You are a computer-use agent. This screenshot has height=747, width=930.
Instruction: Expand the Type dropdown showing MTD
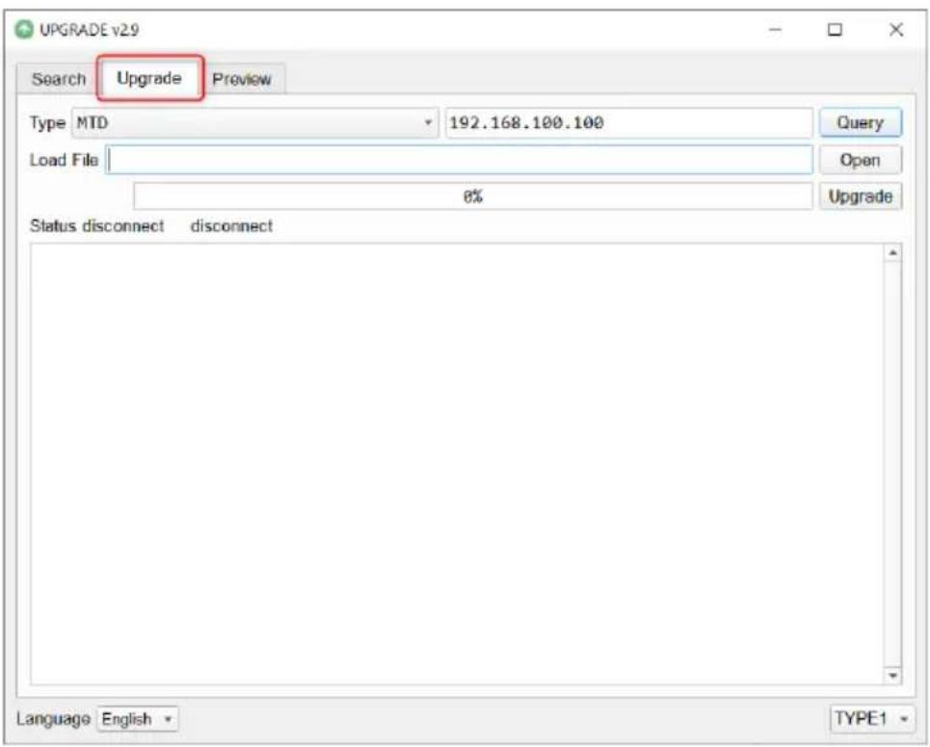point(255,123)
